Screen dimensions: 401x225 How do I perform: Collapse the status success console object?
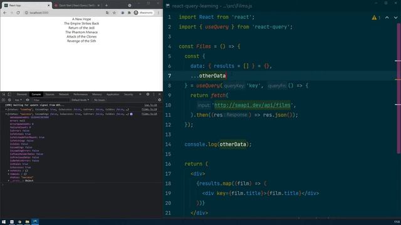6,114
